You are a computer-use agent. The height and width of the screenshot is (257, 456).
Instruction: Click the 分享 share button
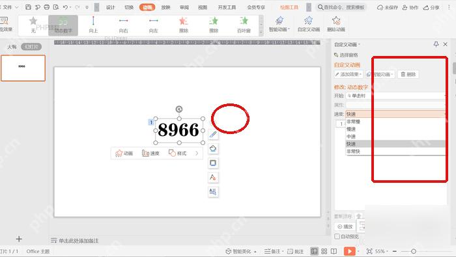(431, 8)
